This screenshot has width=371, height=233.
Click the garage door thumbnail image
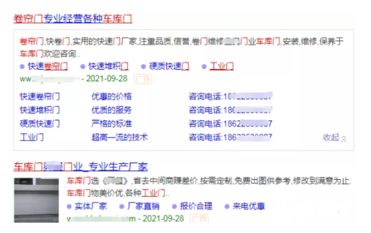(36, 200)
